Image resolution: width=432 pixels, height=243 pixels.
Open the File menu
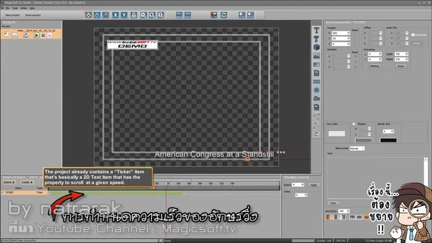pos(7,8)
